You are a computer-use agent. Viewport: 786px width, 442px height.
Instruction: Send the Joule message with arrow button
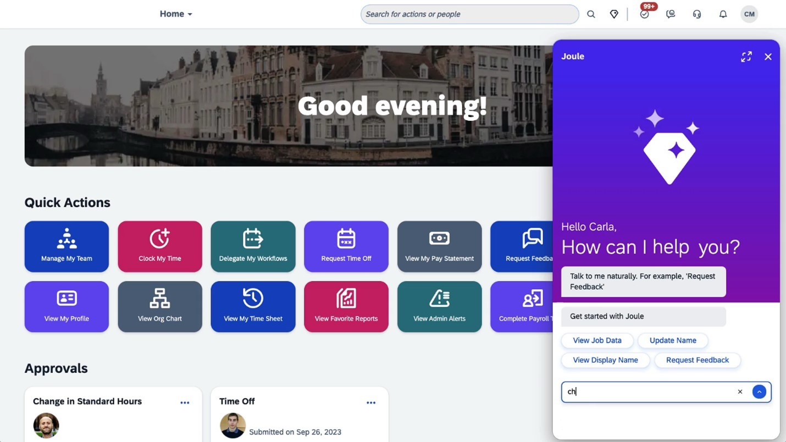coord(759,392)
